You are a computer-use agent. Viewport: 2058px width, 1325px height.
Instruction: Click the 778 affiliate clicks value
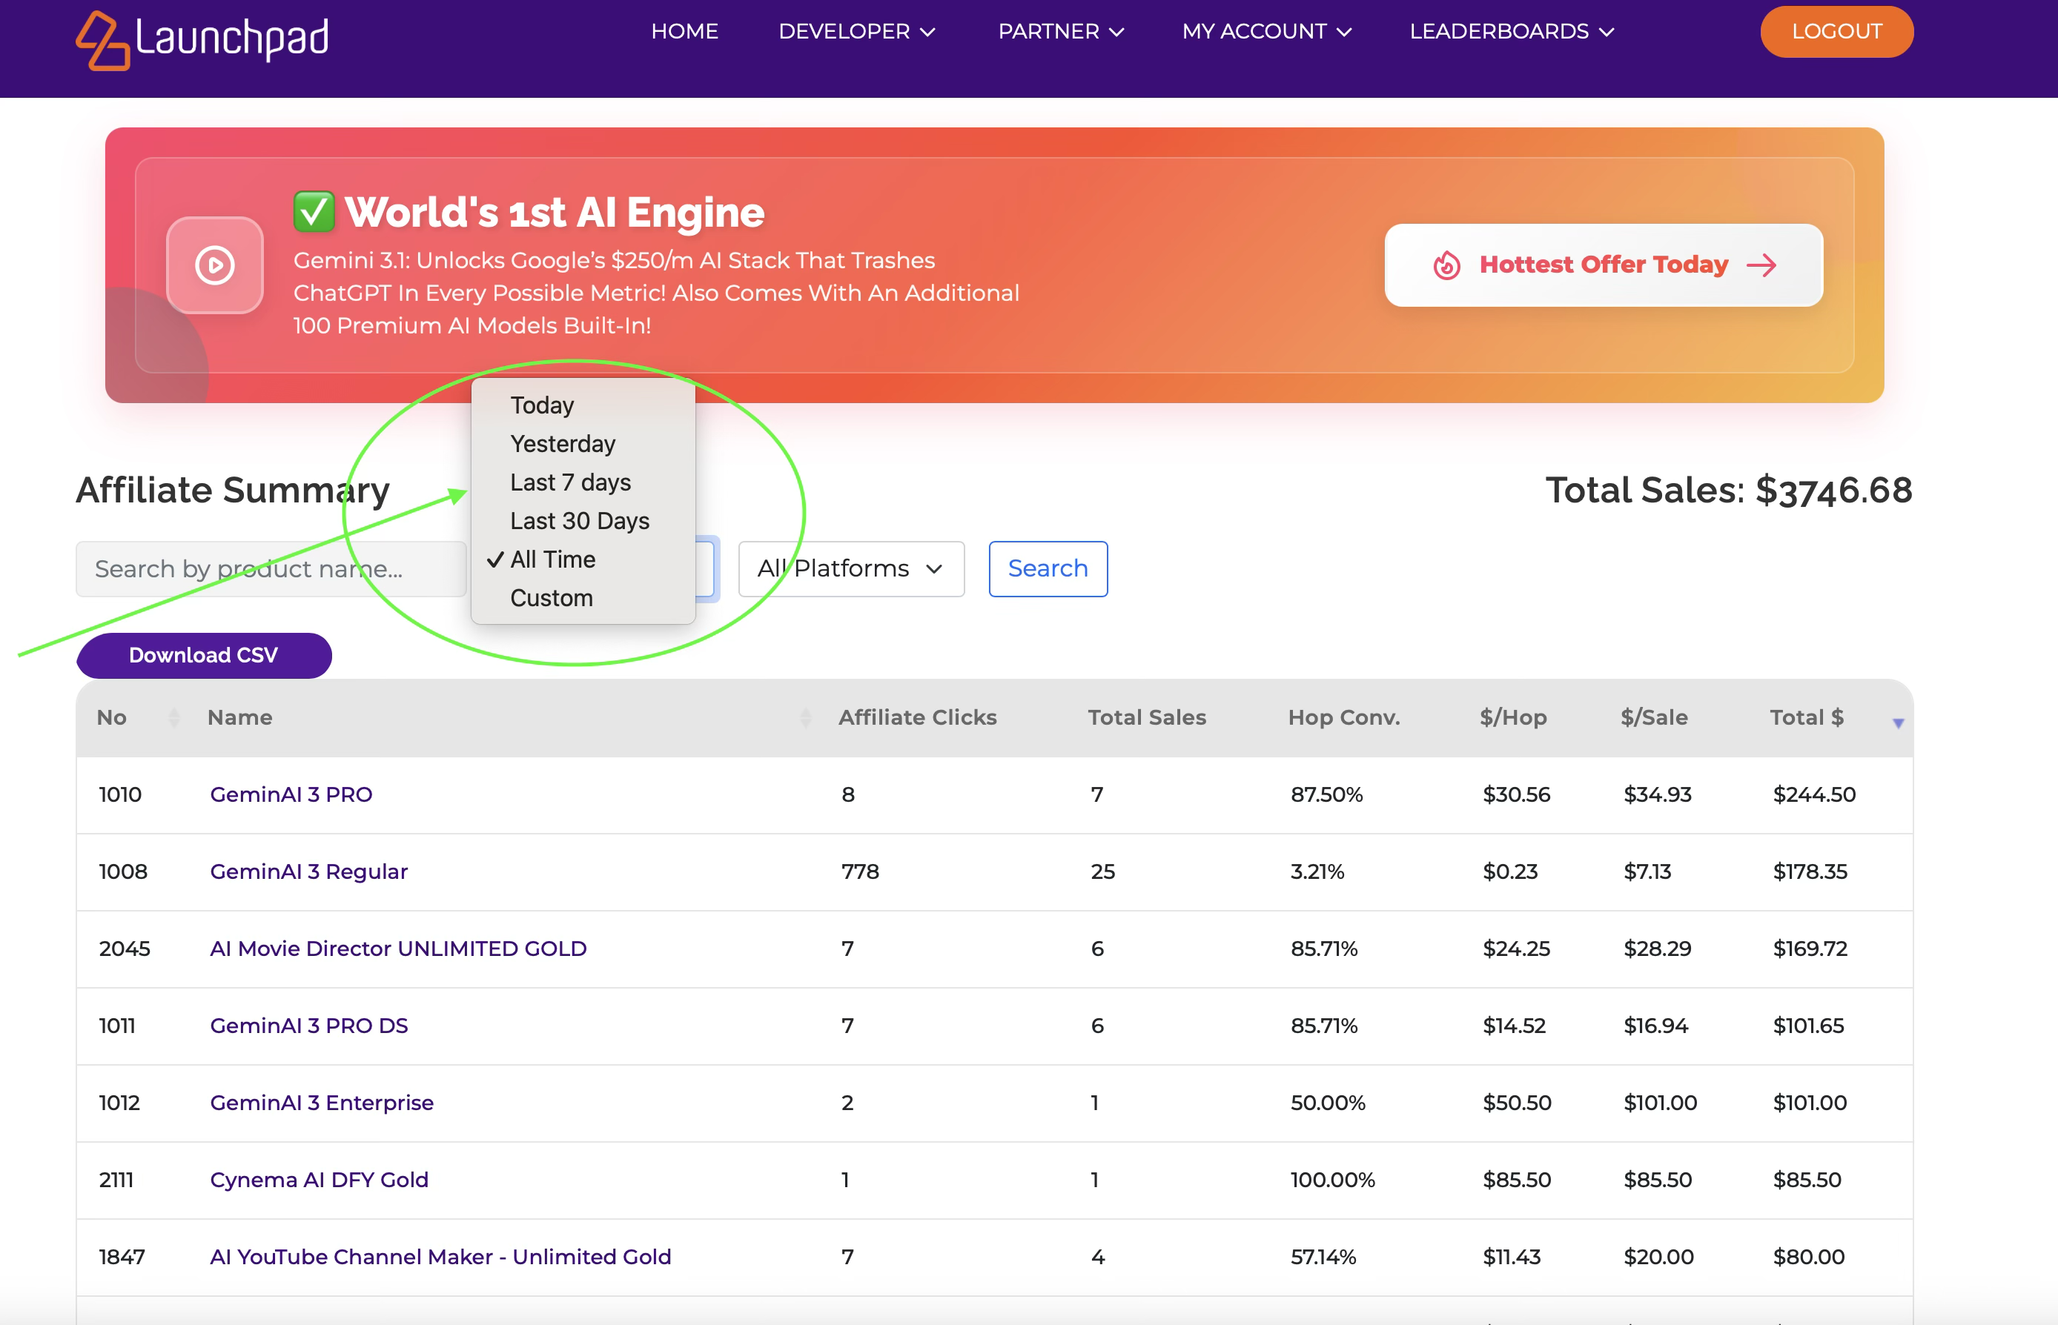coord(860,871)
